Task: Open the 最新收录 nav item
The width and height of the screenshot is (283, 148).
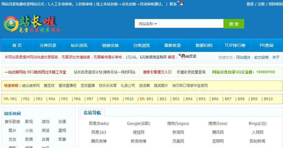Action: [173, 46]
